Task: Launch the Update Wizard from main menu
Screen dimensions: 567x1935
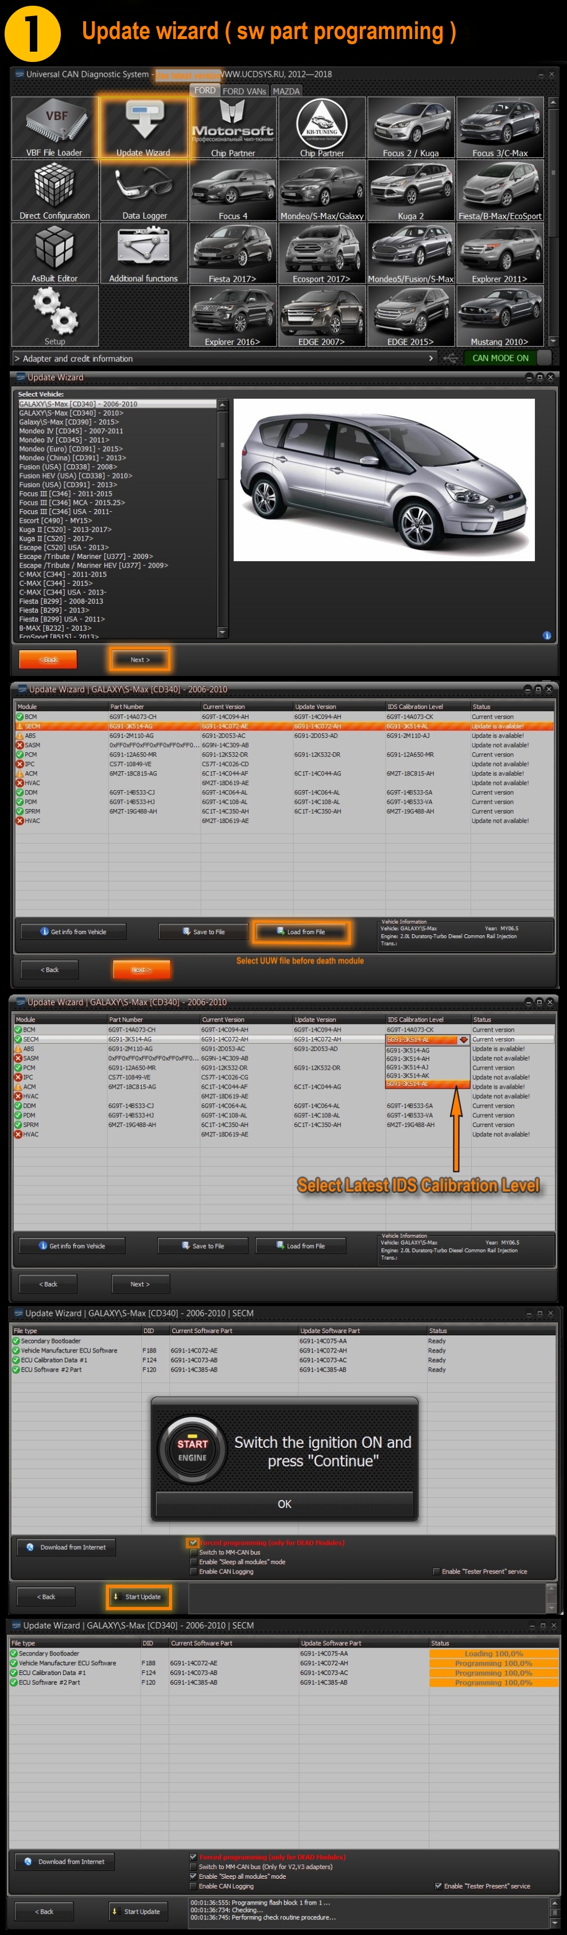Action: tap(143, 127)
